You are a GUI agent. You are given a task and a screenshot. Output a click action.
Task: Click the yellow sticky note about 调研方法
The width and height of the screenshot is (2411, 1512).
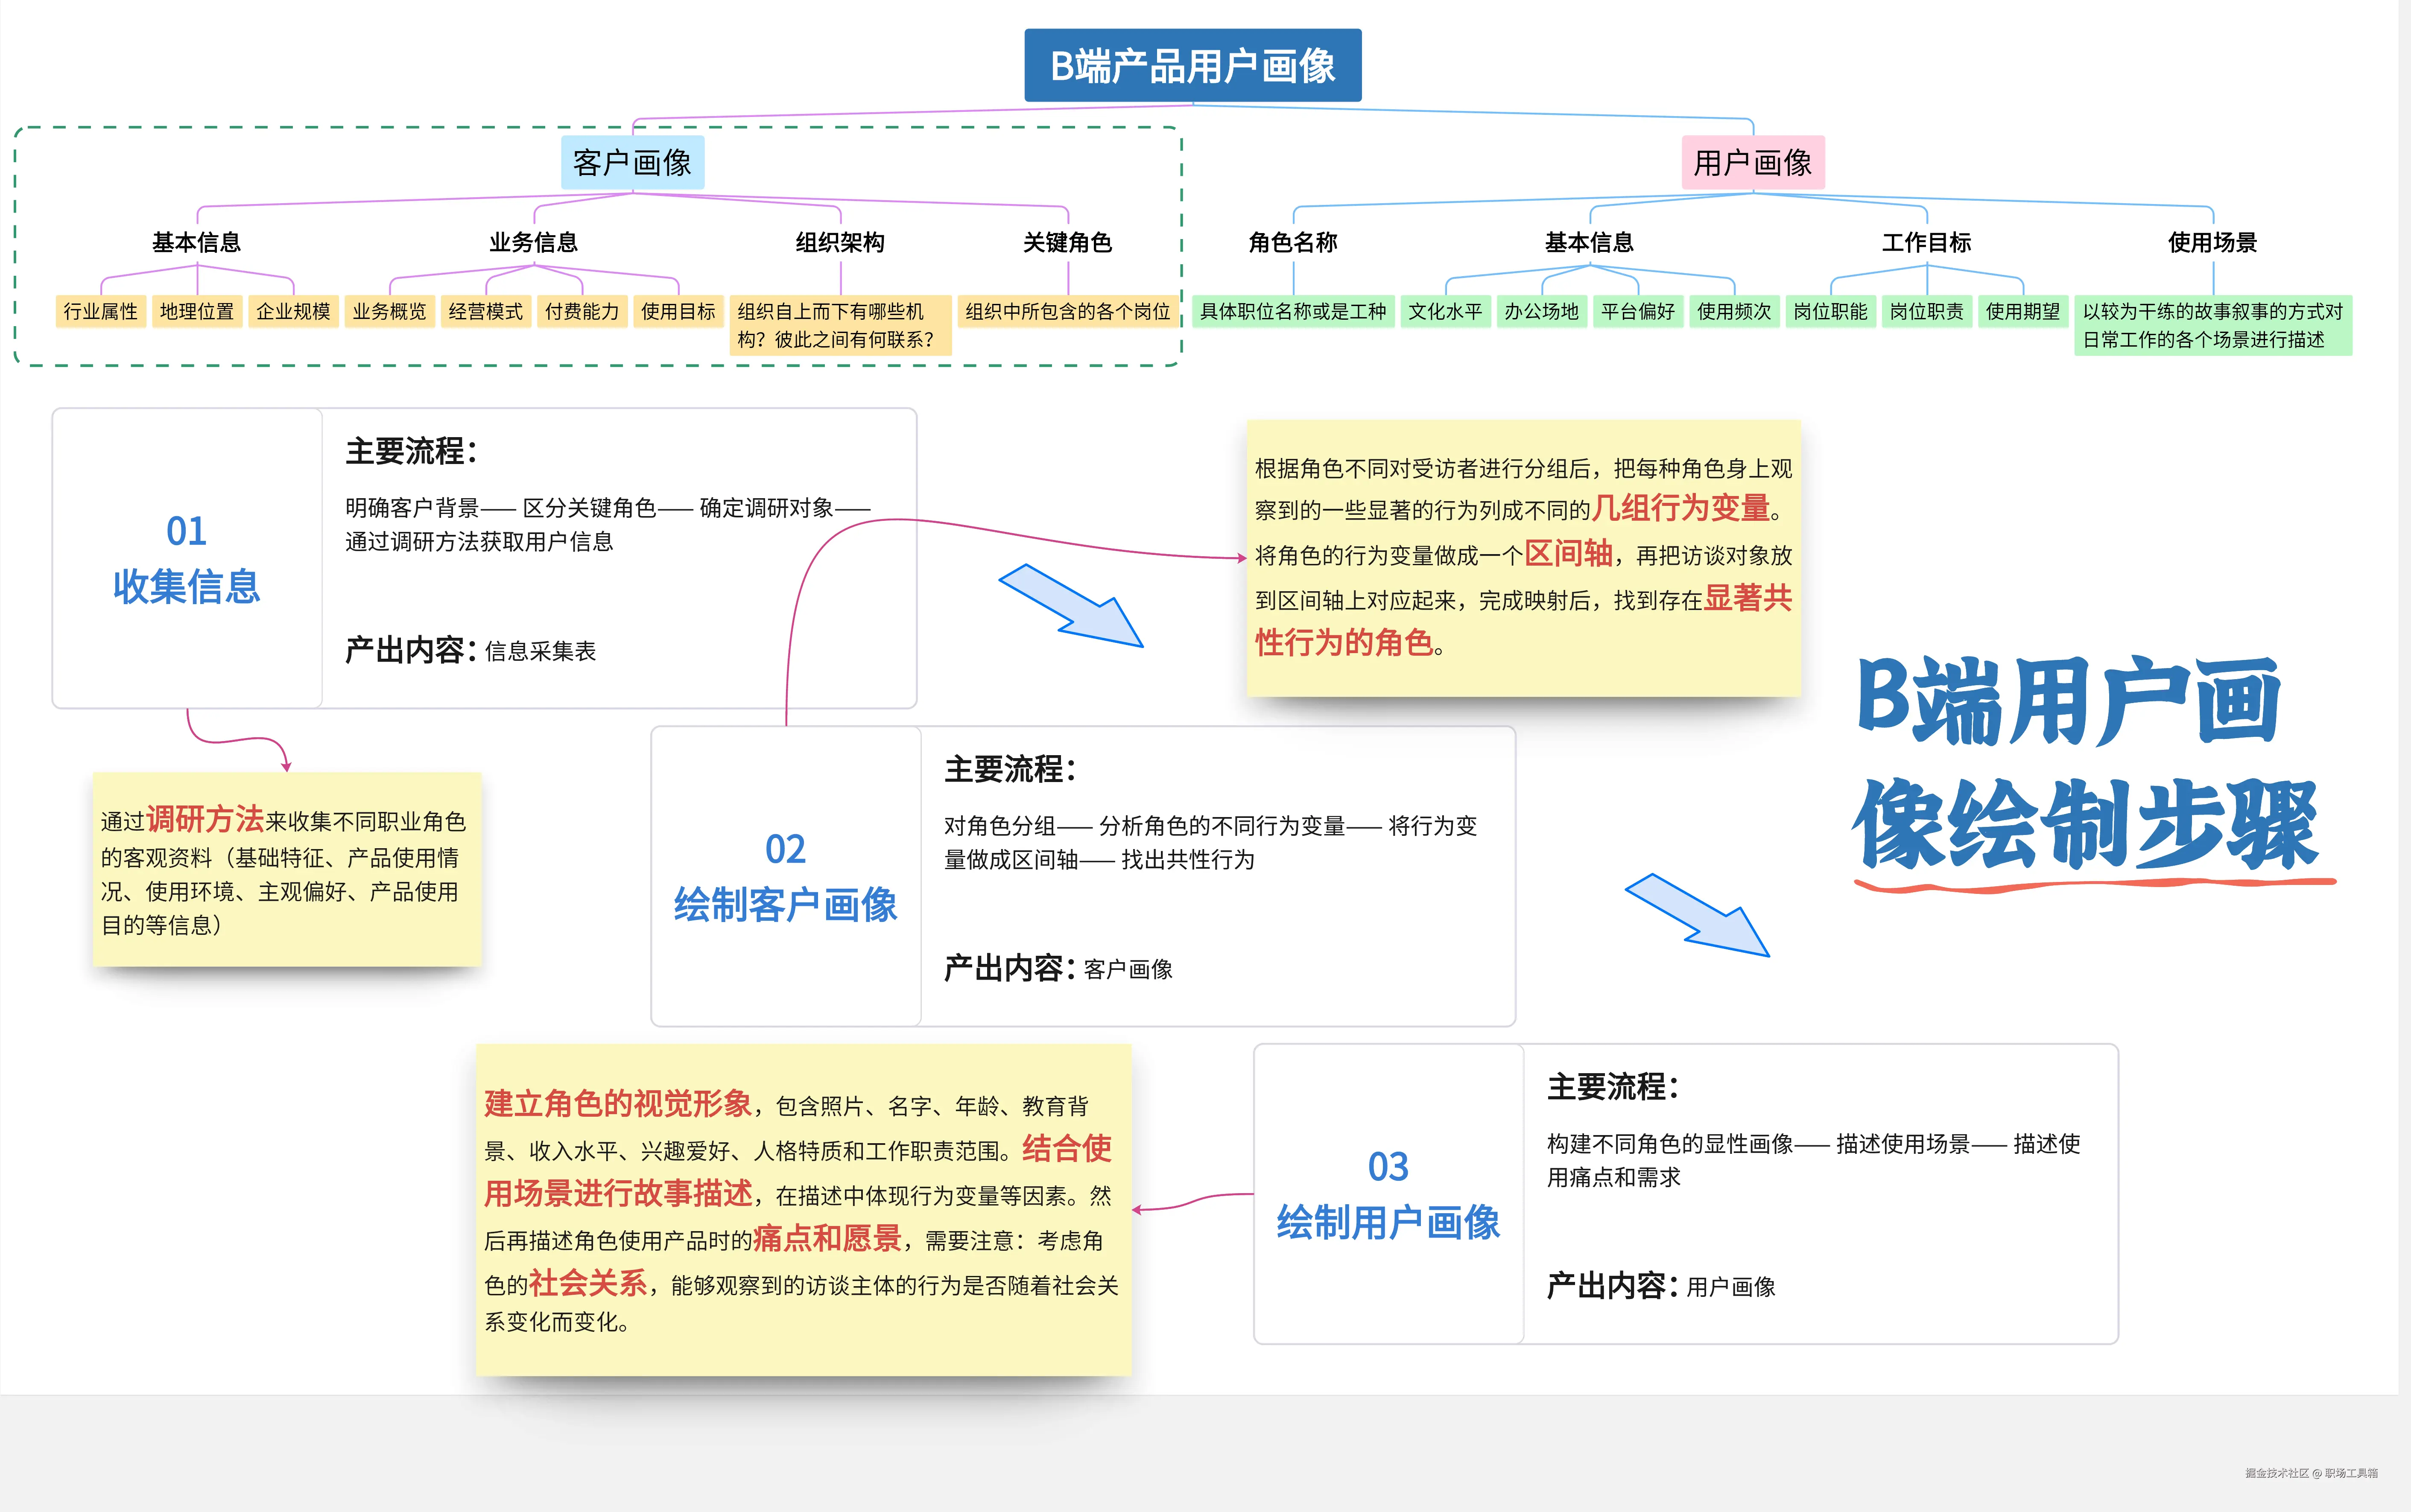click(286, 870)
